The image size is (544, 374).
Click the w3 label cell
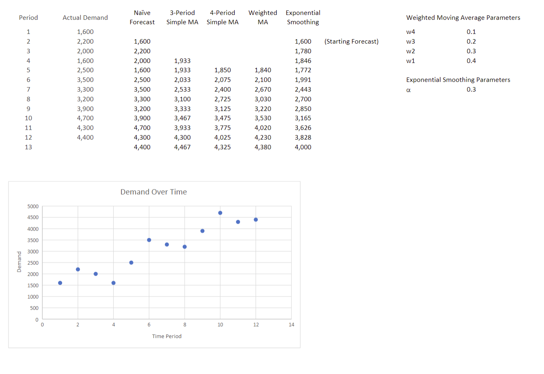coord(411,42)
